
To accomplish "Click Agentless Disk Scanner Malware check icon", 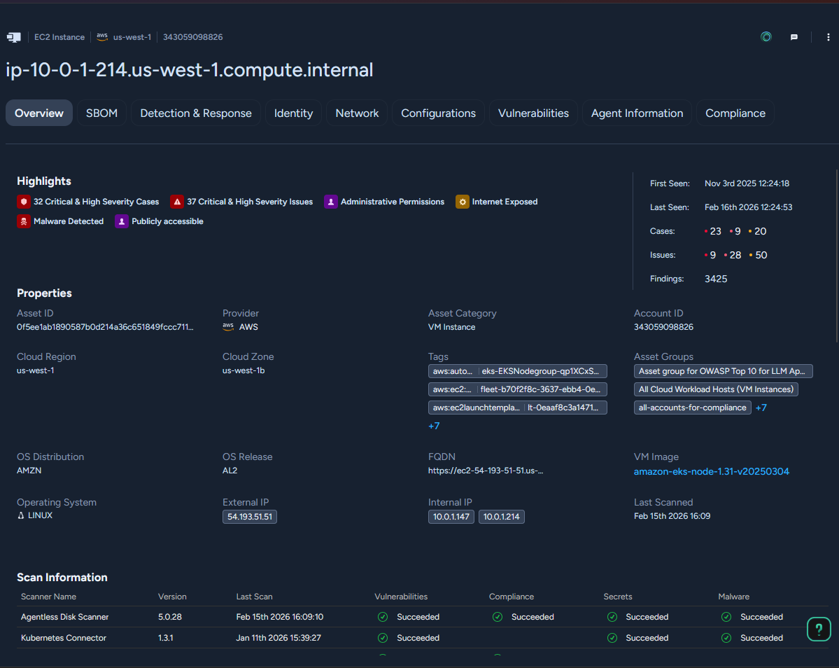I will (x=726, y=617).
